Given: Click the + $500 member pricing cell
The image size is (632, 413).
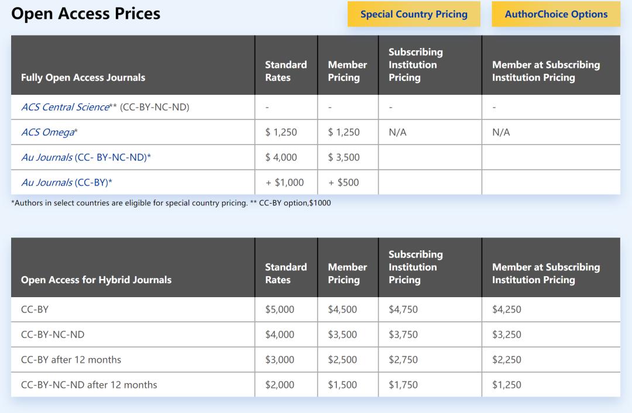Looking at the screenshot, I should (344, 183).
